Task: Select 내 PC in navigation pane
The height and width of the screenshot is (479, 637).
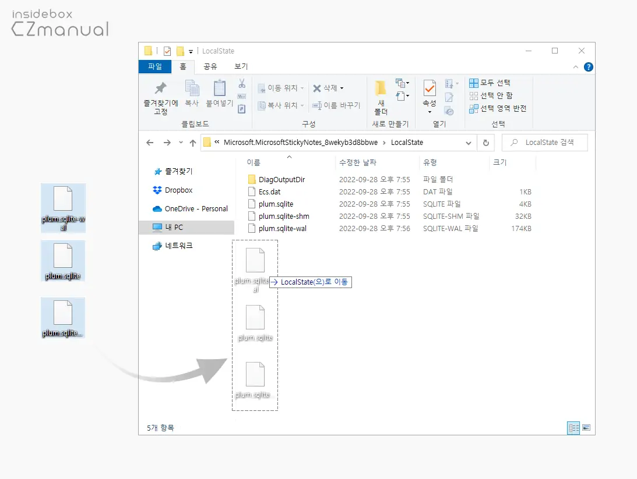Action: [186, 227]
